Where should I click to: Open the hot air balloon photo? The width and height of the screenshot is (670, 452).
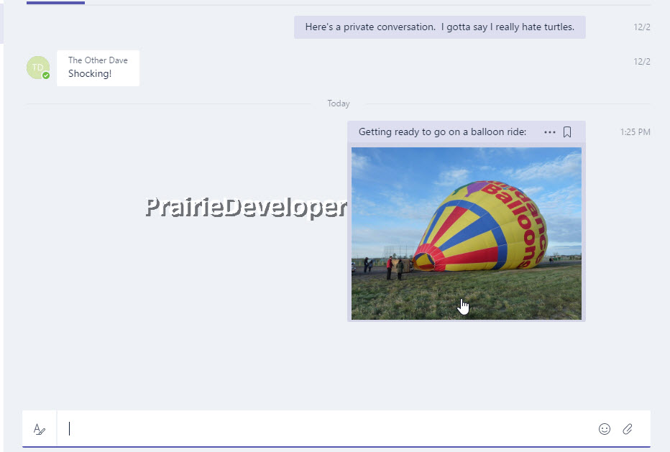pos(466,234)
